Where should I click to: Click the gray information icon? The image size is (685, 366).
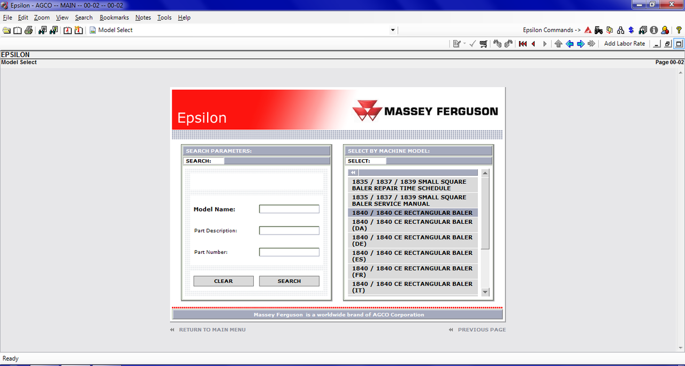(x=653, y=30)
